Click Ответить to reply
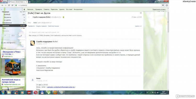This screenshot has height=99, width=196. [46, 9]
